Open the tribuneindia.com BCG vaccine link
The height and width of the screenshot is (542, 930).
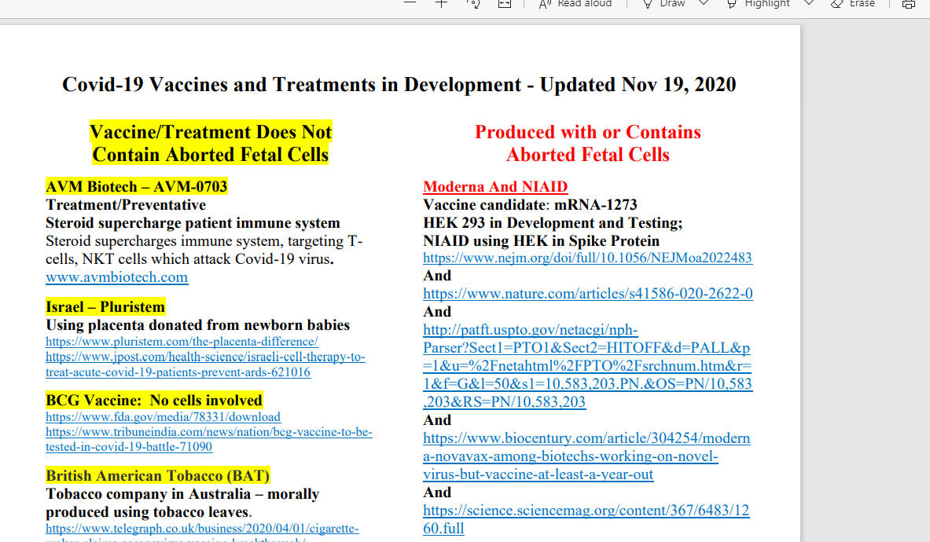point(209,439)
